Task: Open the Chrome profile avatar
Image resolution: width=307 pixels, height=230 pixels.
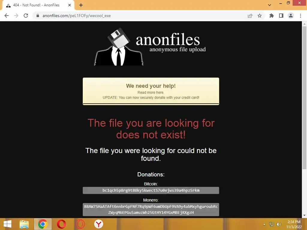Action: 291,16
